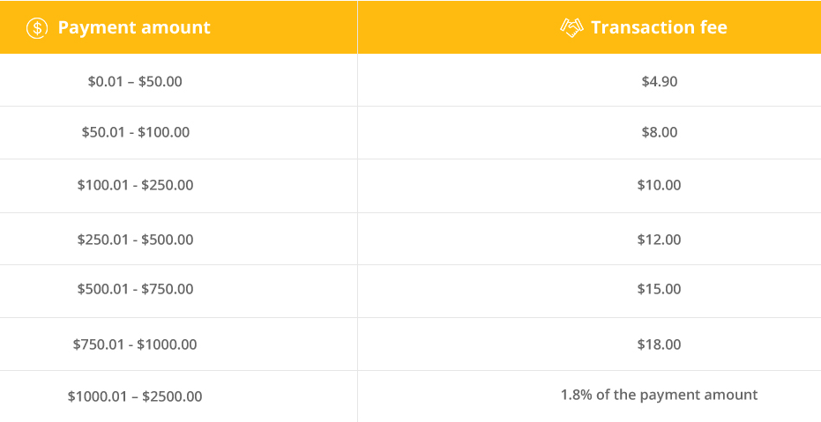This screenshot has width=821, height=422.
Task: Click the 1.8% of the payment amount text
Action: [659, 395]
